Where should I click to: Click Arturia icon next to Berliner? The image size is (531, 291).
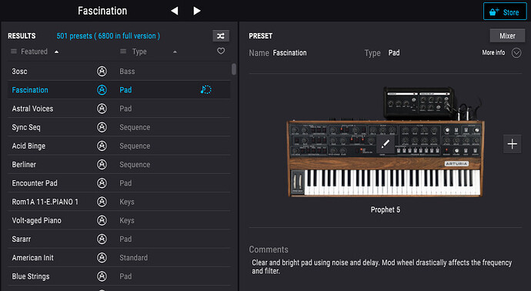pos(102,164)
